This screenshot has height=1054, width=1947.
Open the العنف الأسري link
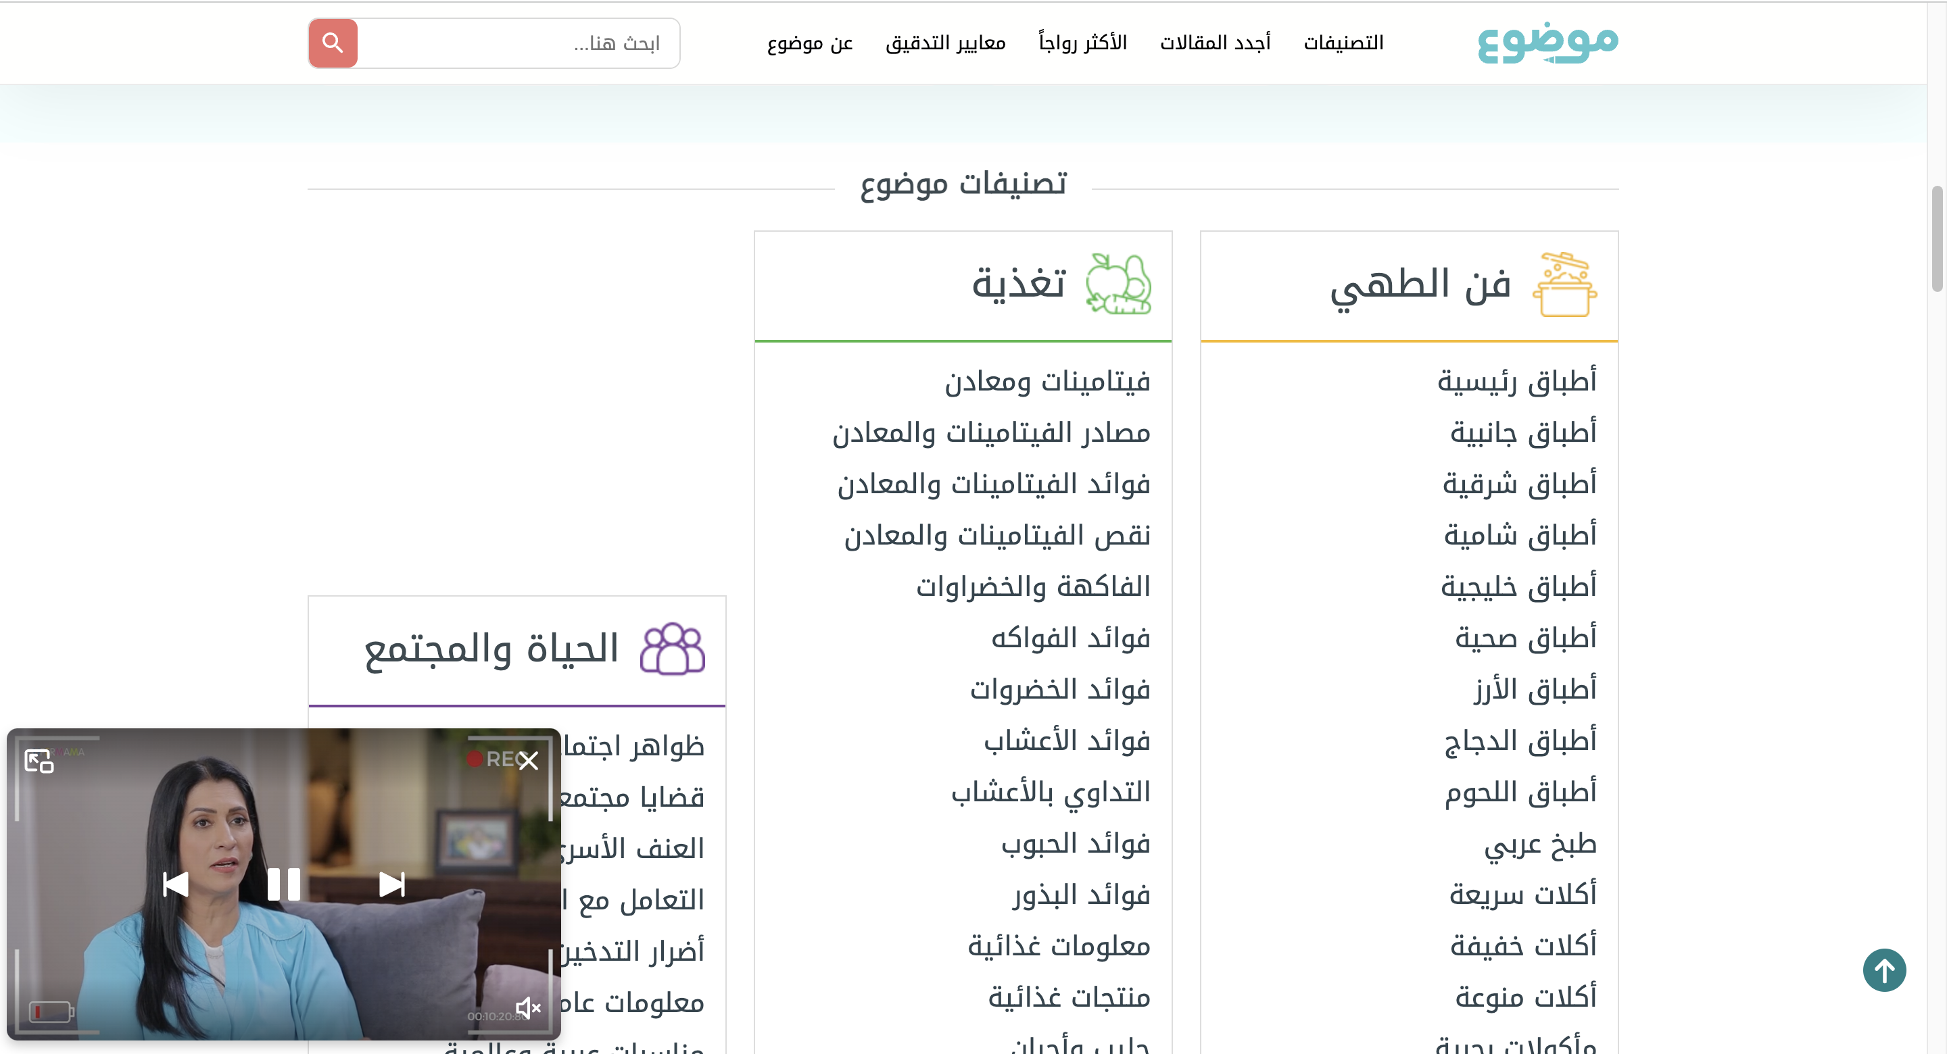coord(633,849)
